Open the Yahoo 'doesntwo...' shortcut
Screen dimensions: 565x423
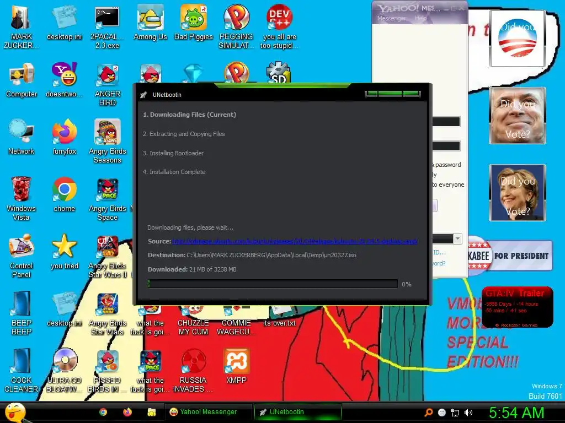[x=64, y=80]
